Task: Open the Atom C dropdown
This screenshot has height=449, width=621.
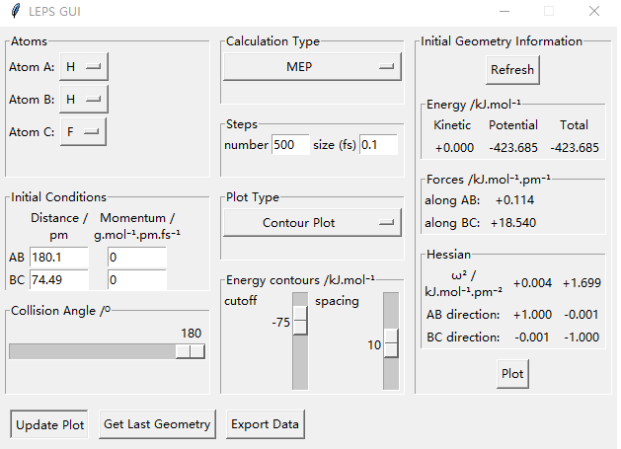Action: [x=83, y=132]
